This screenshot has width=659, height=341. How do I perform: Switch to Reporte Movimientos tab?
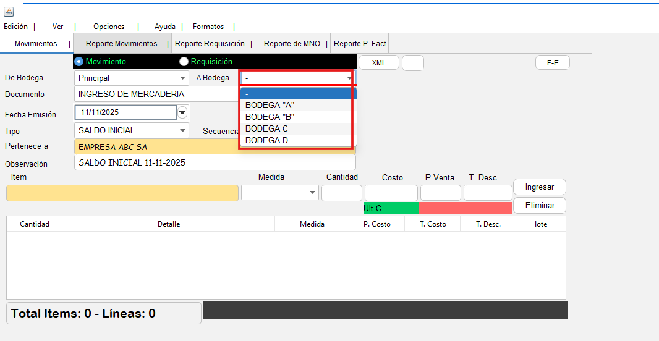(x=121, y=44)
